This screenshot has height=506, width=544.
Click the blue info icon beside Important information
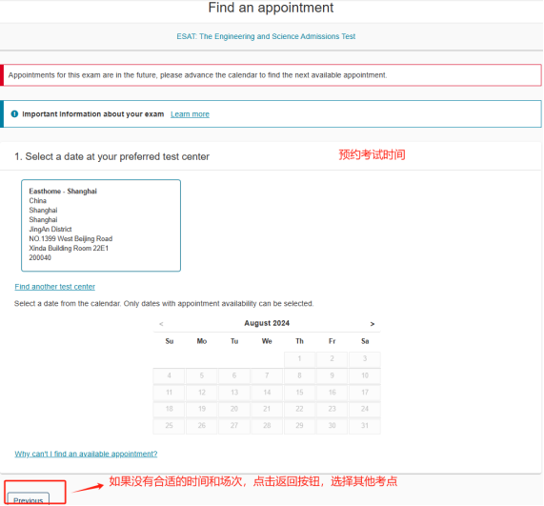[14, 113]
